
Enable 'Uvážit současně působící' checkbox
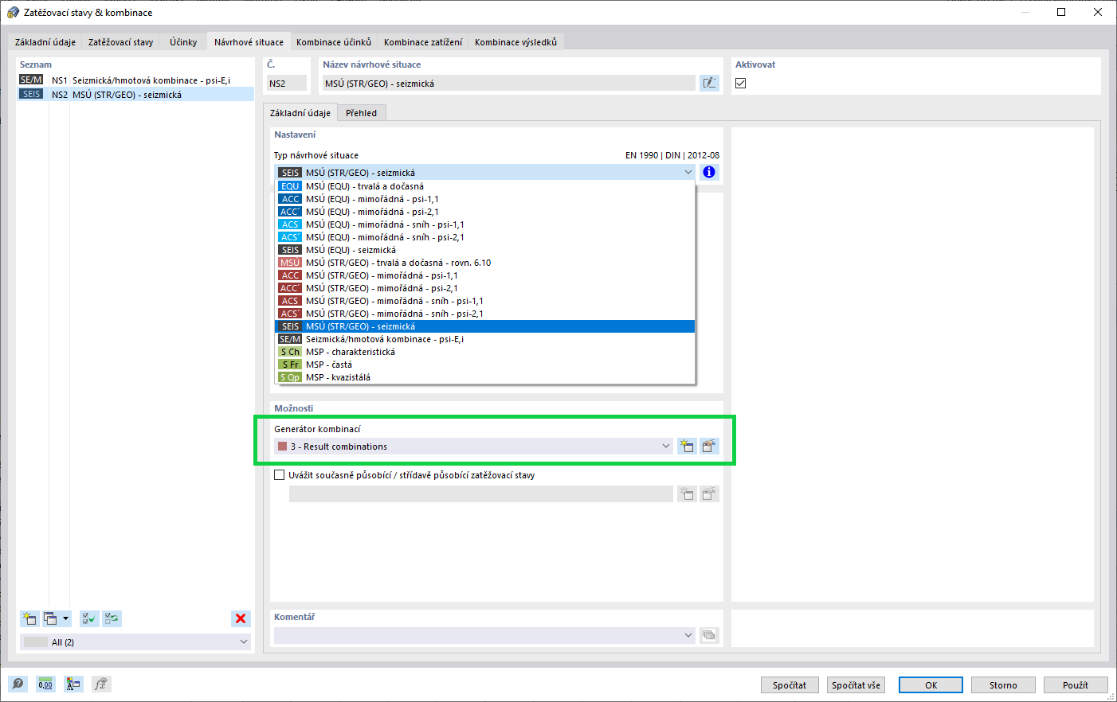(x=279, y=475)
